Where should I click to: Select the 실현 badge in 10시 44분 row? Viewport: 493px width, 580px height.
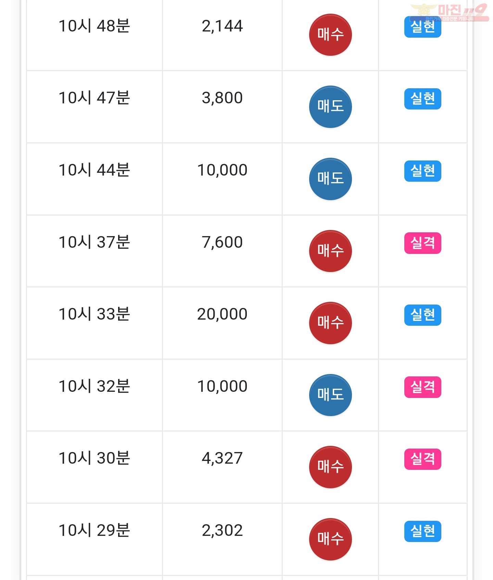pyautogui.click(x=422, y=171)
